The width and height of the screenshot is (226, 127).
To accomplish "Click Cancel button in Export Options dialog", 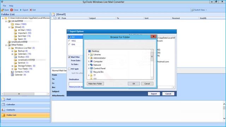I will [168, 94].
